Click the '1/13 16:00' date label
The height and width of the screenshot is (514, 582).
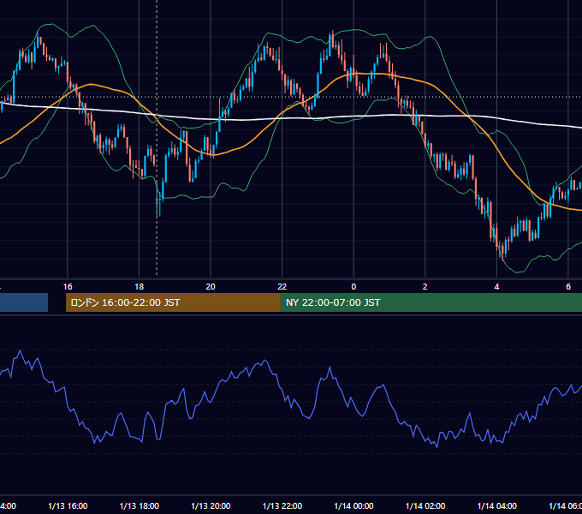pos(68,505)
